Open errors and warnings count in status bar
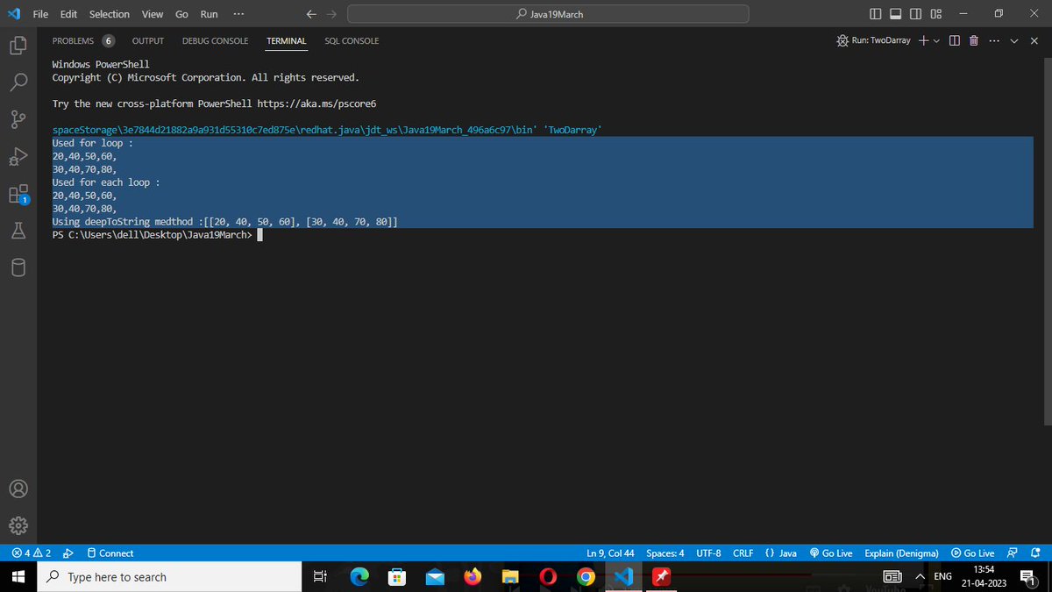The image size is (1052, 592). click(32, 553)
